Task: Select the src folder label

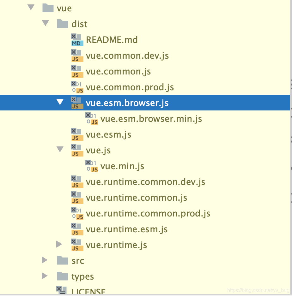Action: click(x=78, y=261)
